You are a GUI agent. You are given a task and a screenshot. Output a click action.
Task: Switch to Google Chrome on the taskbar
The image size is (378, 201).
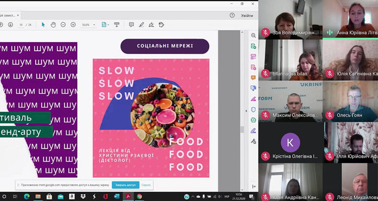point(139,196)
